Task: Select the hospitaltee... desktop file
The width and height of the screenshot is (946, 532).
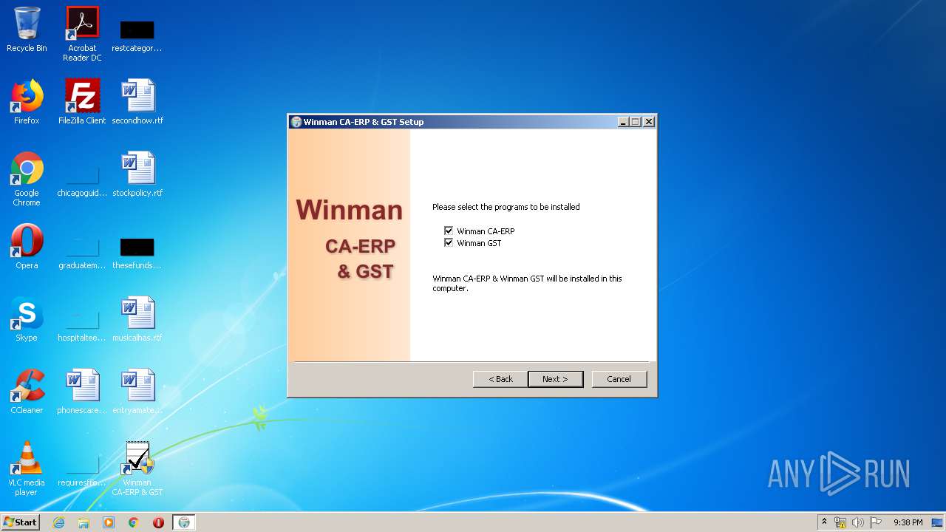Action: click(x=82, y=324)
